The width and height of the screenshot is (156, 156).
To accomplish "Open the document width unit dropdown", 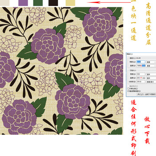I will click(151, 75).
